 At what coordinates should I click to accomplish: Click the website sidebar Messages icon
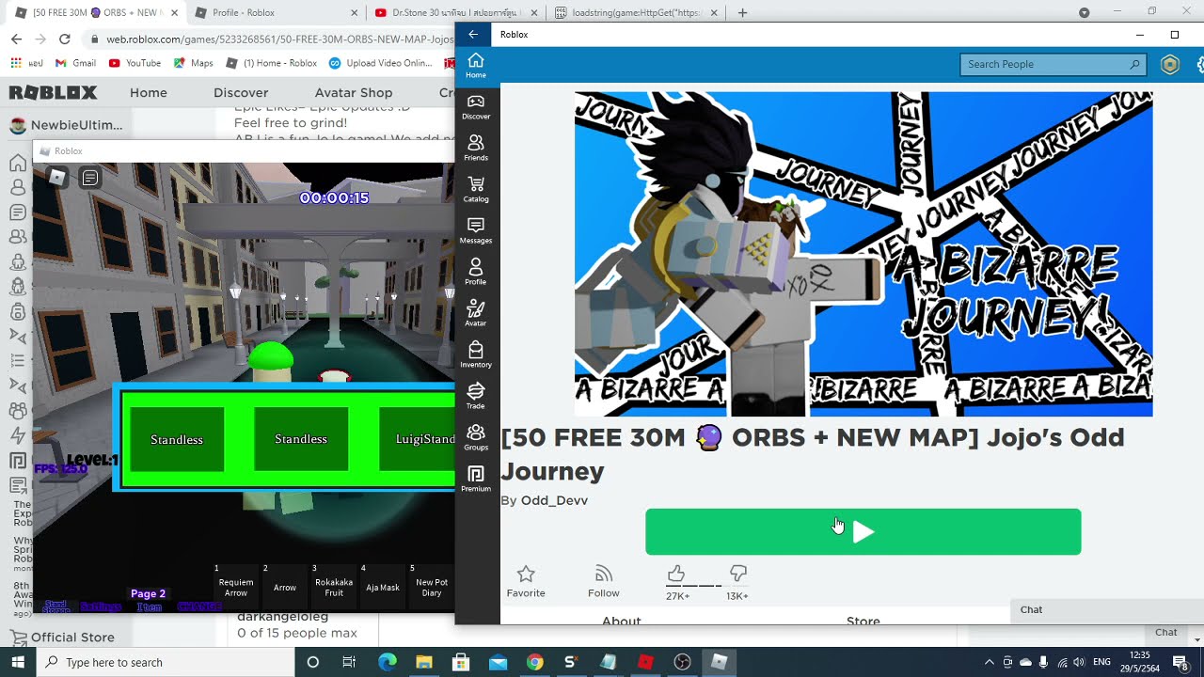[x=18, y=213]
